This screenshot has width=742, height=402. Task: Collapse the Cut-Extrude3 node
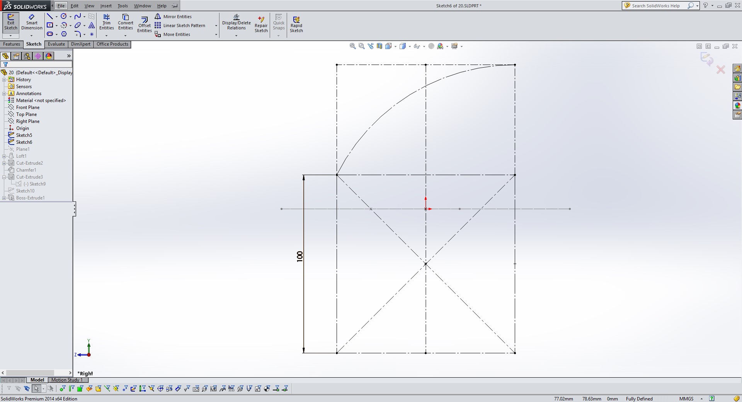tap(4, 177)
